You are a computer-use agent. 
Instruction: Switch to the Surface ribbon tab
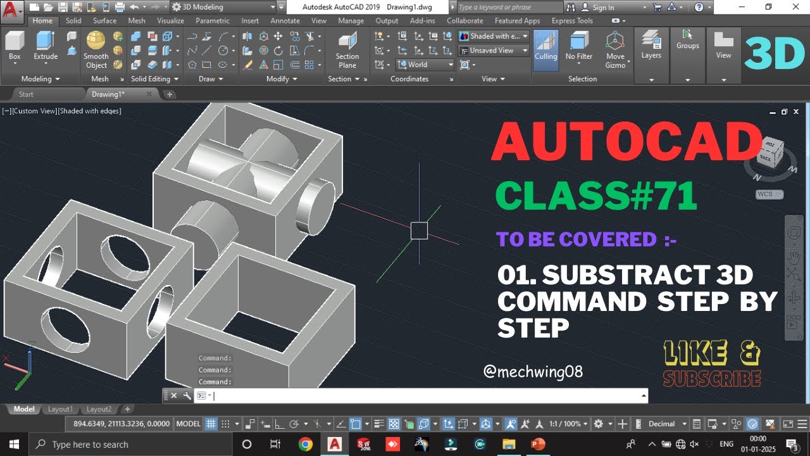tap(104, 20)
